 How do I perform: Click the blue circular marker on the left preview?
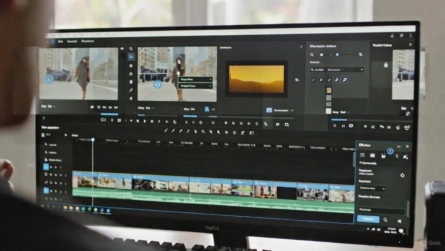pyautogui.click(x=50, y=79)
